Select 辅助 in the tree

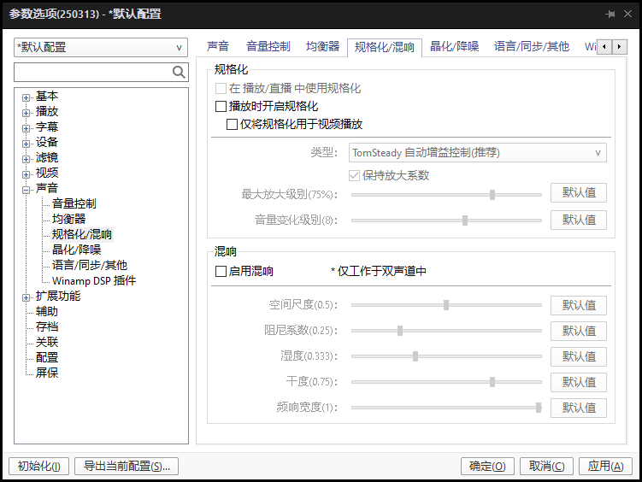(x=47, y=311)
